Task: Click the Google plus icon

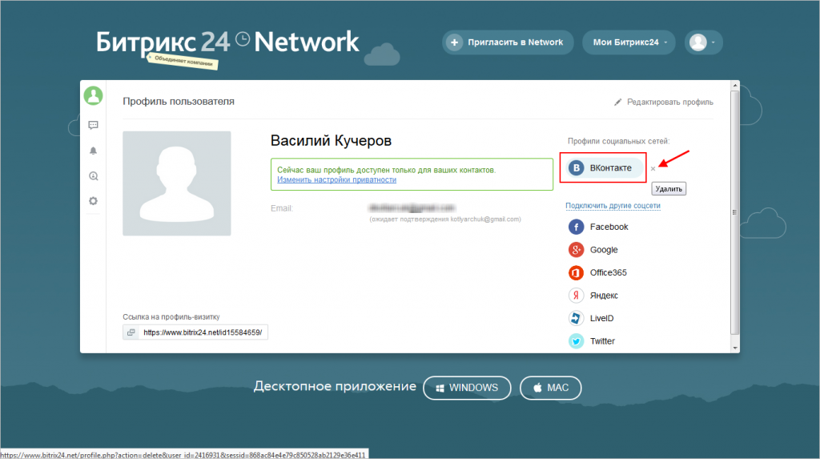Action: pos(576,250)
